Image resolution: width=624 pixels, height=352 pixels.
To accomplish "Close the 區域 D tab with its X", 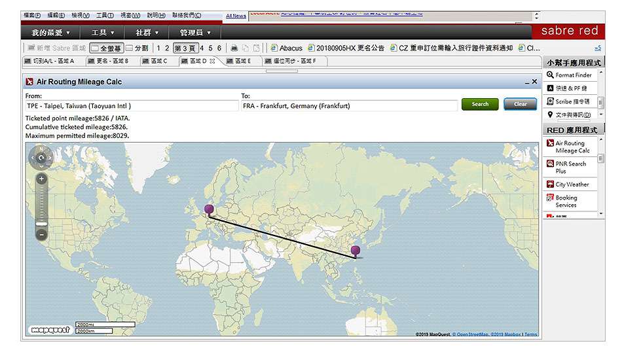I will click(x=213, y=62).
